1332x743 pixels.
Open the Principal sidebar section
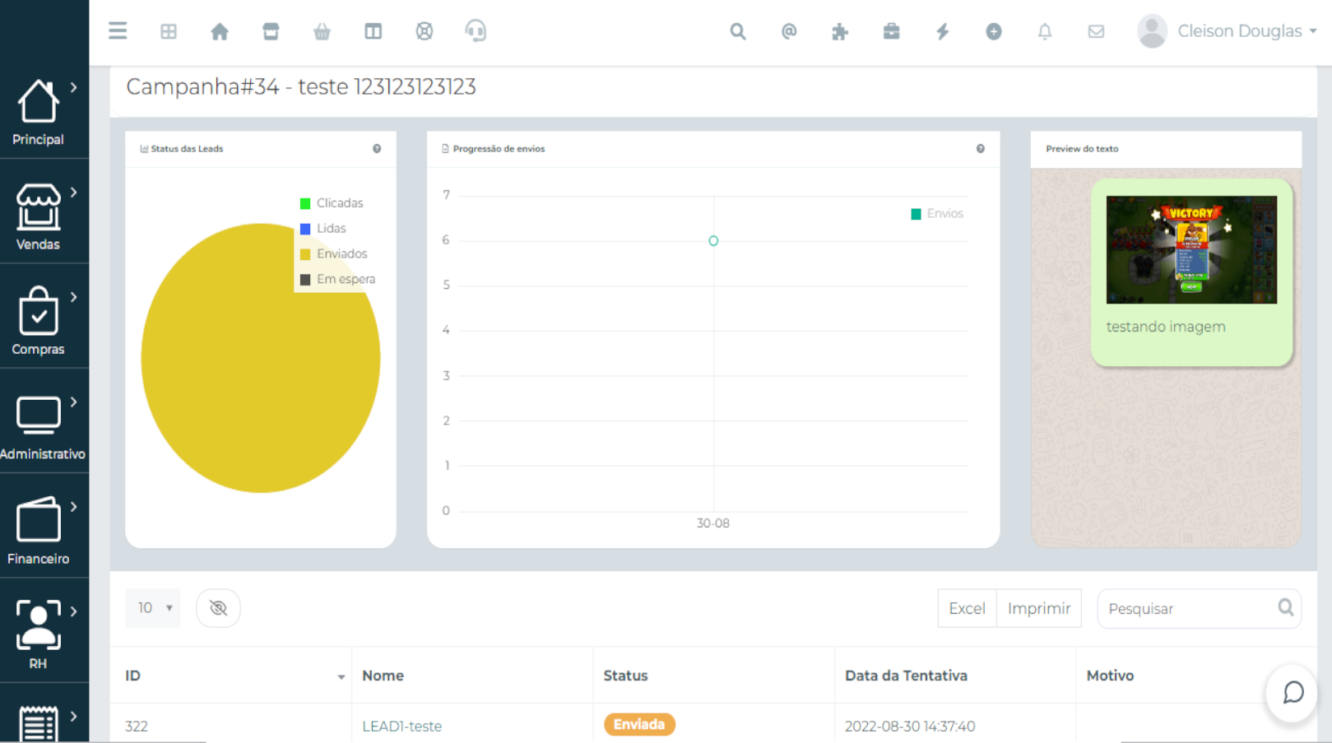coord(38,113)
